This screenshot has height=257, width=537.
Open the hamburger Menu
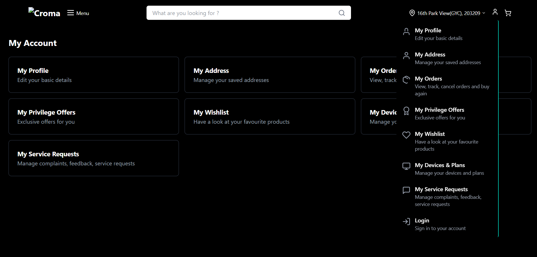tap(78, 13)
